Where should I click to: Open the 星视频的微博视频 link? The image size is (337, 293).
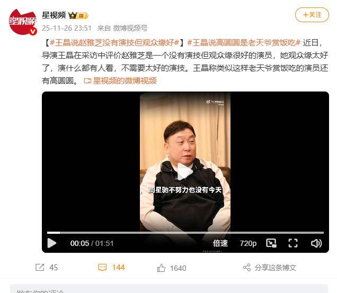[x=120, y=81]
